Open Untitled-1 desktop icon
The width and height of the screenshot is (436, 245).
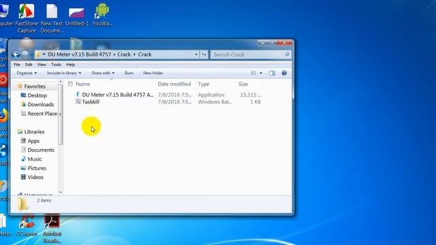[x=77, y=12]
